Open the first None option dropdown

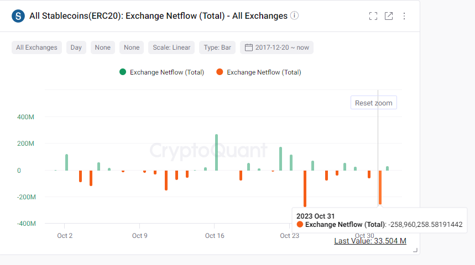[103, 47]
